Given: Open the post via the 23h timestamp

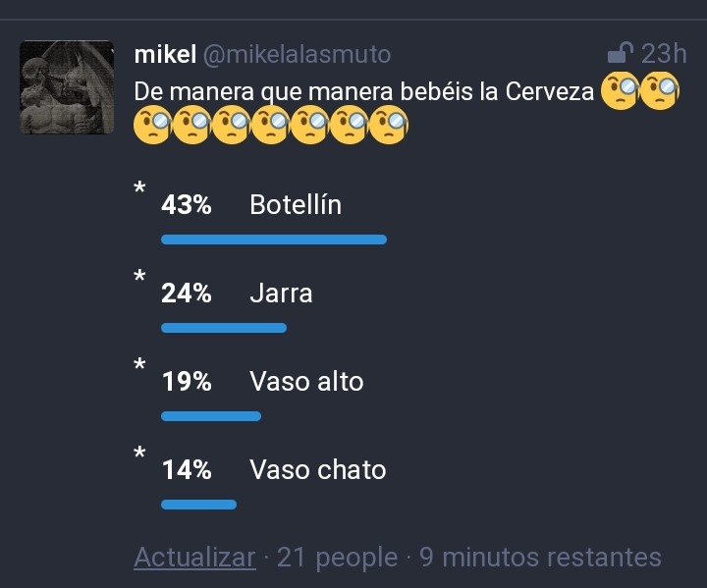Looking at the screenshot, I should [x=664, y=53].
